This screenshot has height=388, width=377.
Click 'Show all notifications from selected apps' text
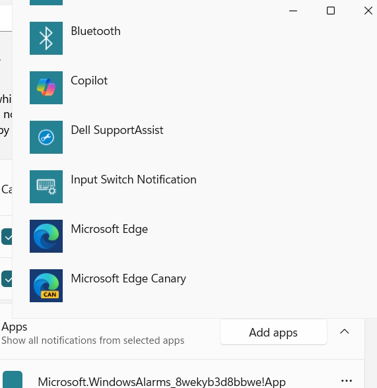point(93,340)
